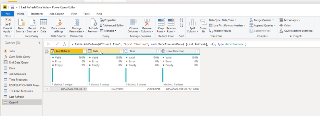Image resolution: width=320 pixels, height=116 pixels.
Task: Switch to the Transform tab
Action: pos(37,14)
